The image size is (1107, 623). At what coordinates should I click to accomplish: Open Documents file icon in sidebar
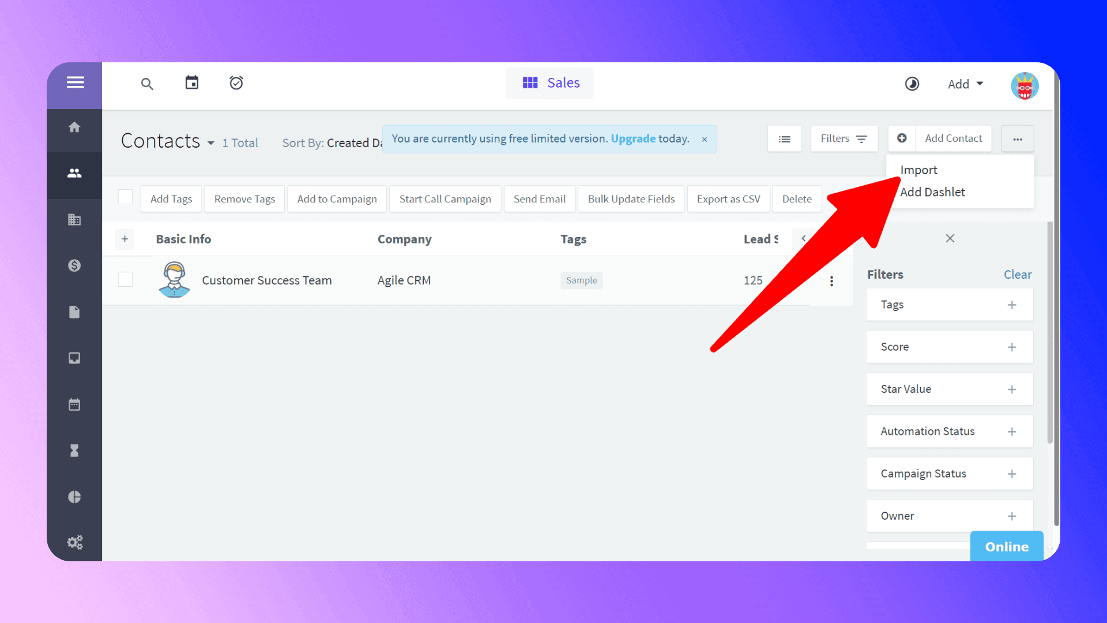coord(74,312)
